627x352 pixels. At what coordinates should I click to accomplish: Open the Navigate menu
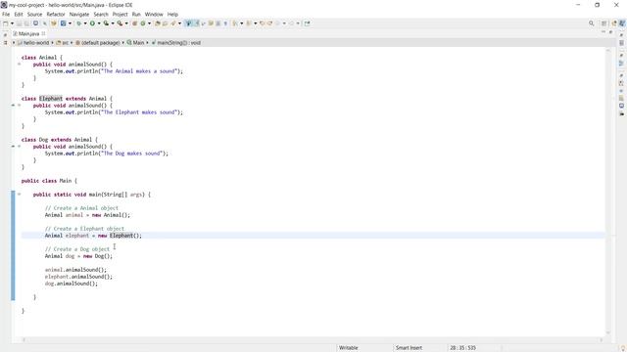79,14
